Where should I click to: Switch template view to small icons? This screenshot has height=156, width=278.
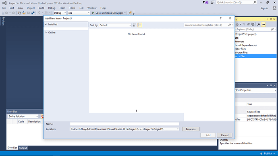[135, 25]
